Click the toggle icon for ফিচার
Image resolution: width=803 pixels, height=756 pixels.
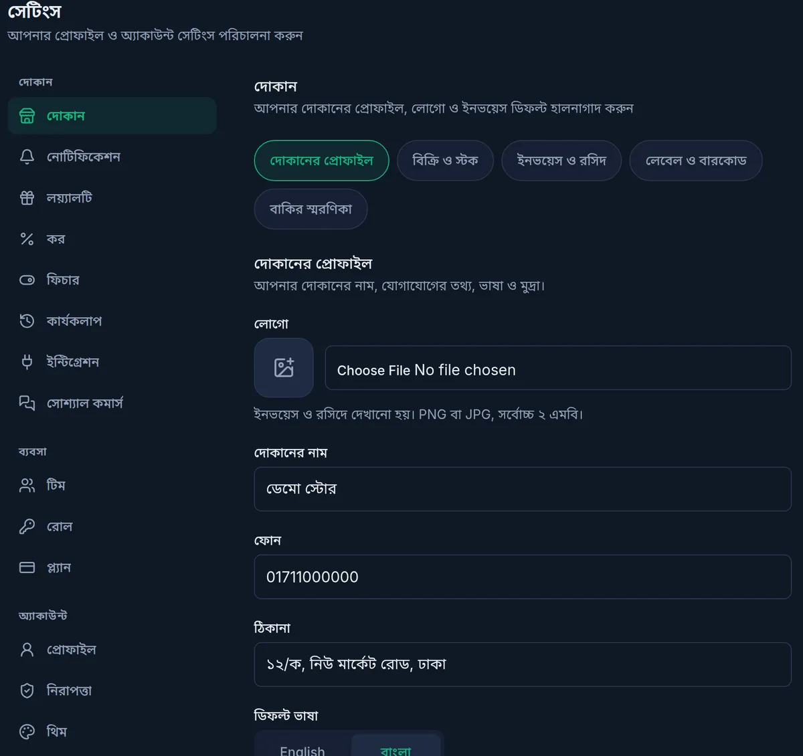click(x=27, y=280)
